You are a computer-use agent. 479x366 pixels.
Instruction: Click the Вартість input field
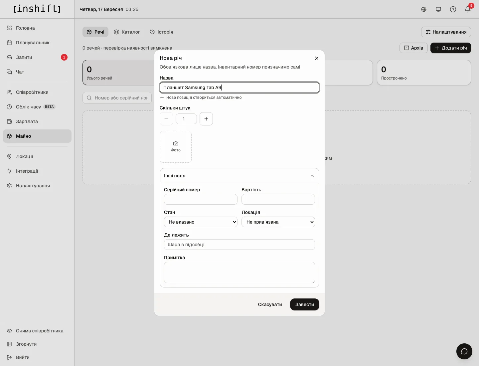[278, 199]
